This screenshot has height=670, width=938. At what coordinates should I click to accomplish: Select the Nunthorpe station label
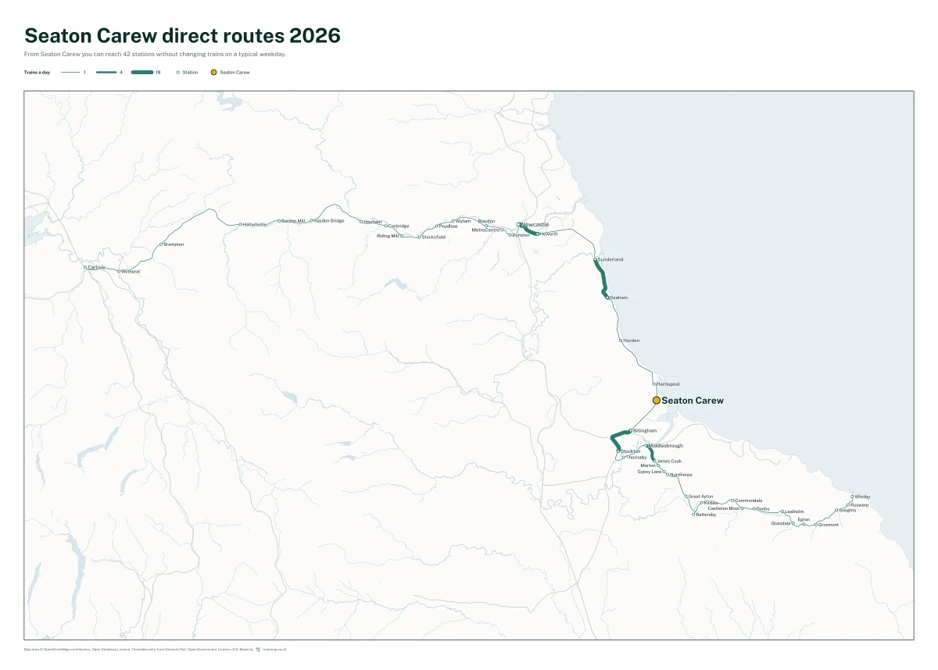[681, 475]
